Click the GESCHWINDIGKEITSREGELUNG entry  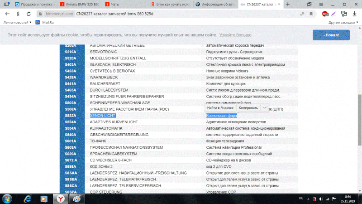(x=119, y=135)
